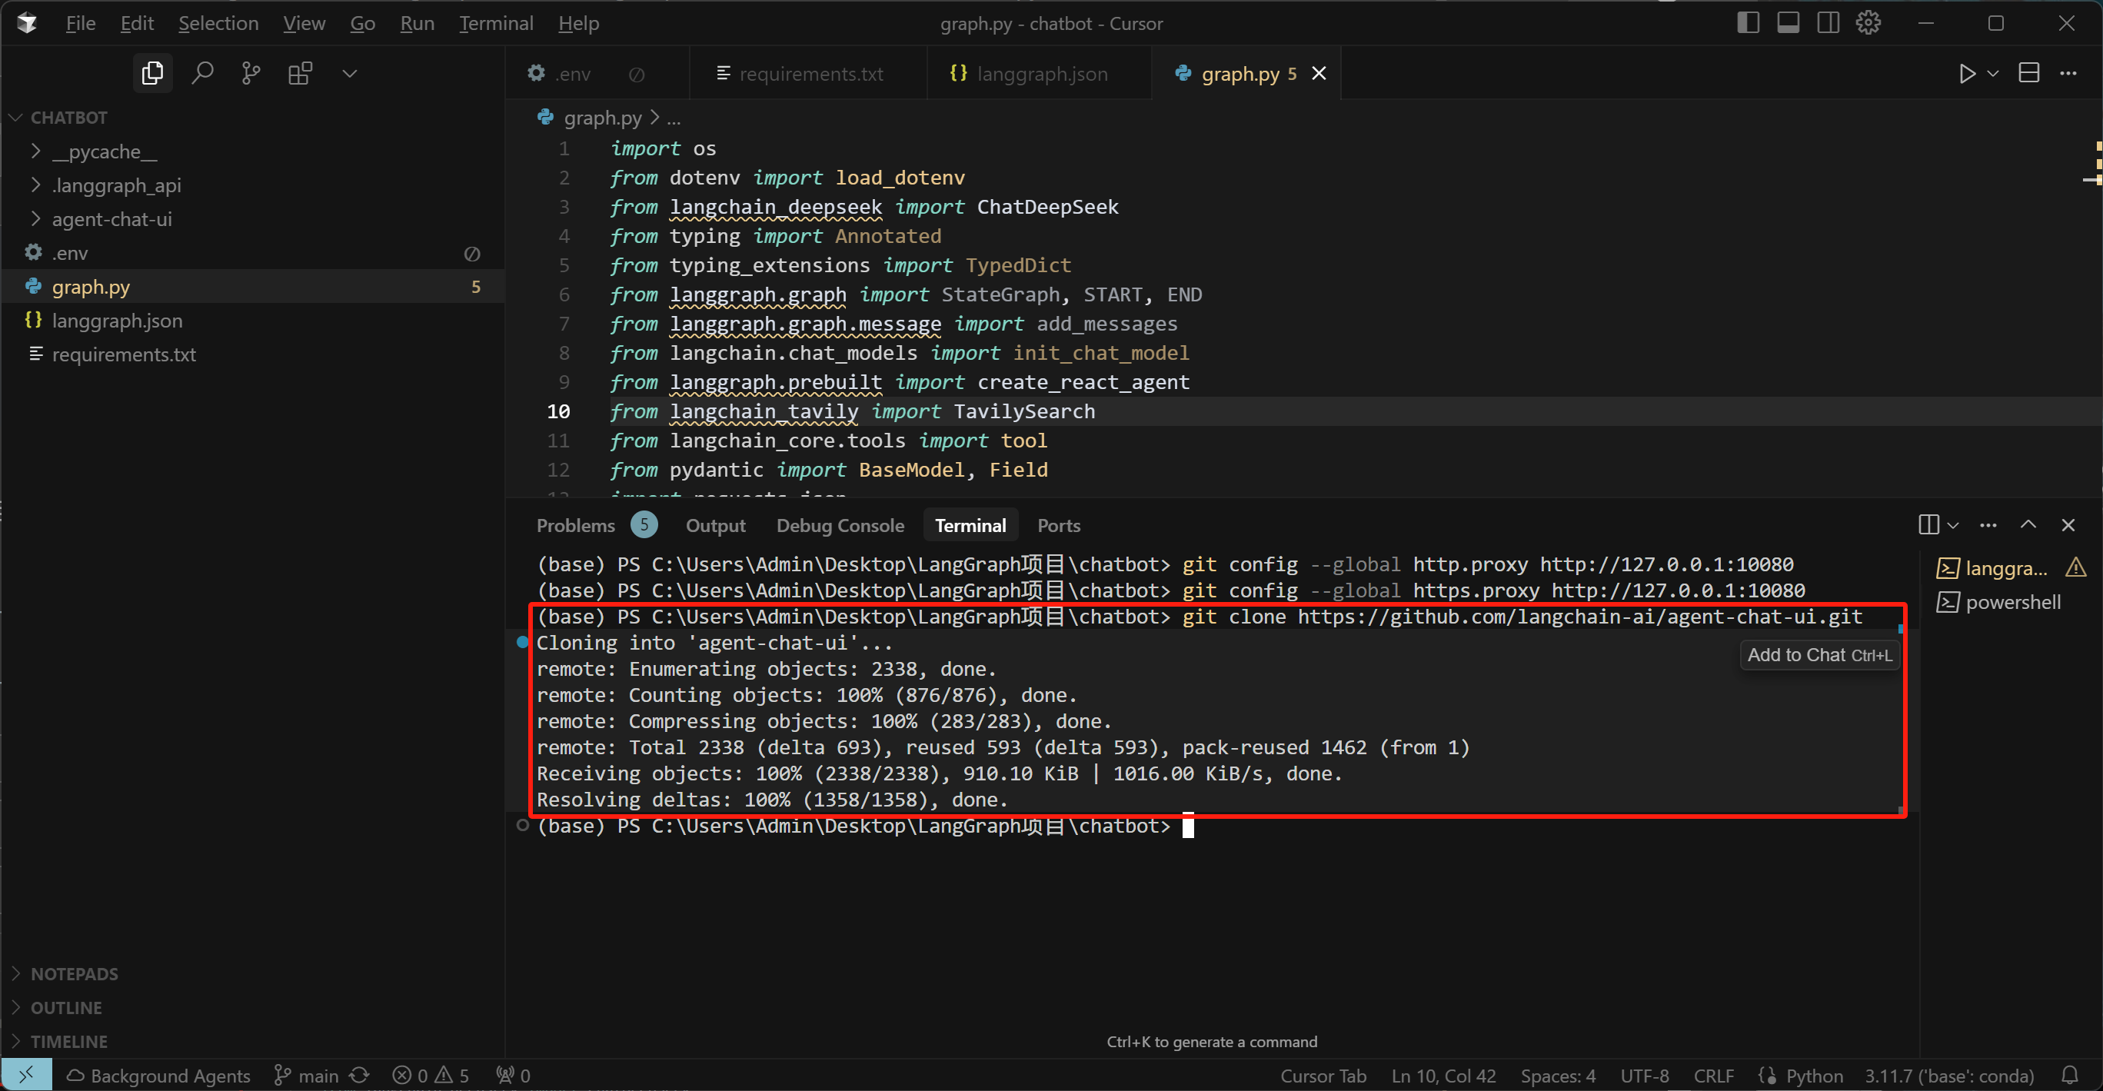Image resolution: width=2103 pixels, height=1091 pixels.
Task: Switch to the langgraph.json editor tab
Action: [x=1041, y=74]
